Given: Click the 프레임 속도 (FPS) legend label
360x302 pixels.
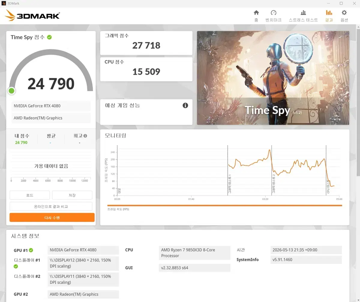Looking at the screenshot, I should [118, 209].
